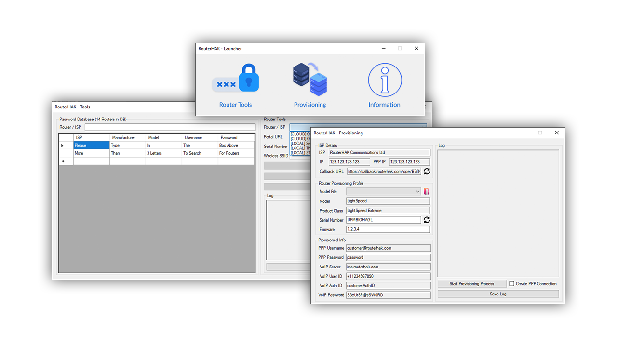Click the PPP Username field
This screenshot has height=347, width=617.
click(x=388, y=248)
